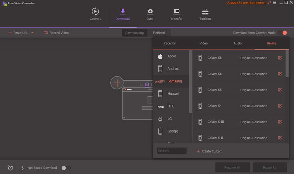Select the Android category name
Screen dimensions: 294x174
pyautogui.click(x=173, y=68)
